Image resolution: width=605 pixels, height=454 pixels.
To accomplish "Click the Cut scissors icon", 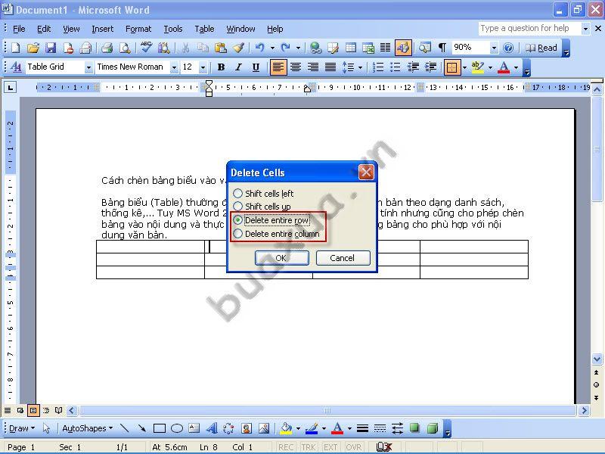I will [x=185, y=48].
